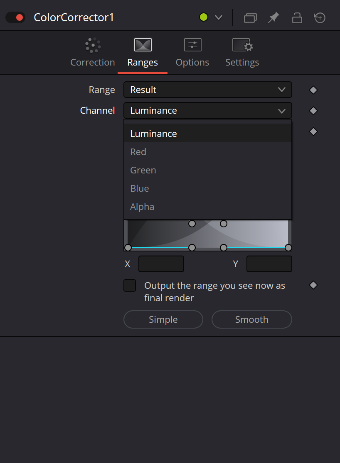The height and width of the screenshot is (463, 340).
Task: Click the Channel keyframe diamond
Action: pos(313,111)
